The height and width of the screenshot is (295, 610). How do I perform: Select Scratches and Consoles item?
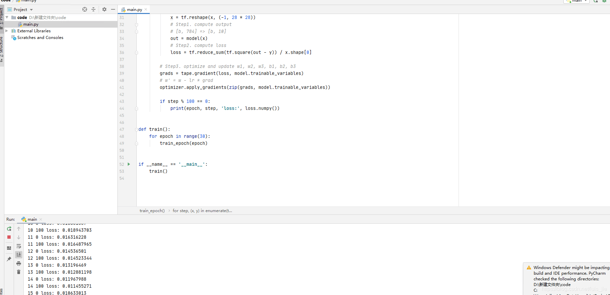pyautogui.click(x=40, y=38)
